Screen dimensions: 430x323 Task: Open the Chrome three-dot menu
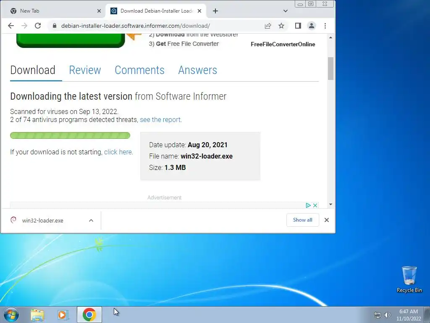[325, 26]
